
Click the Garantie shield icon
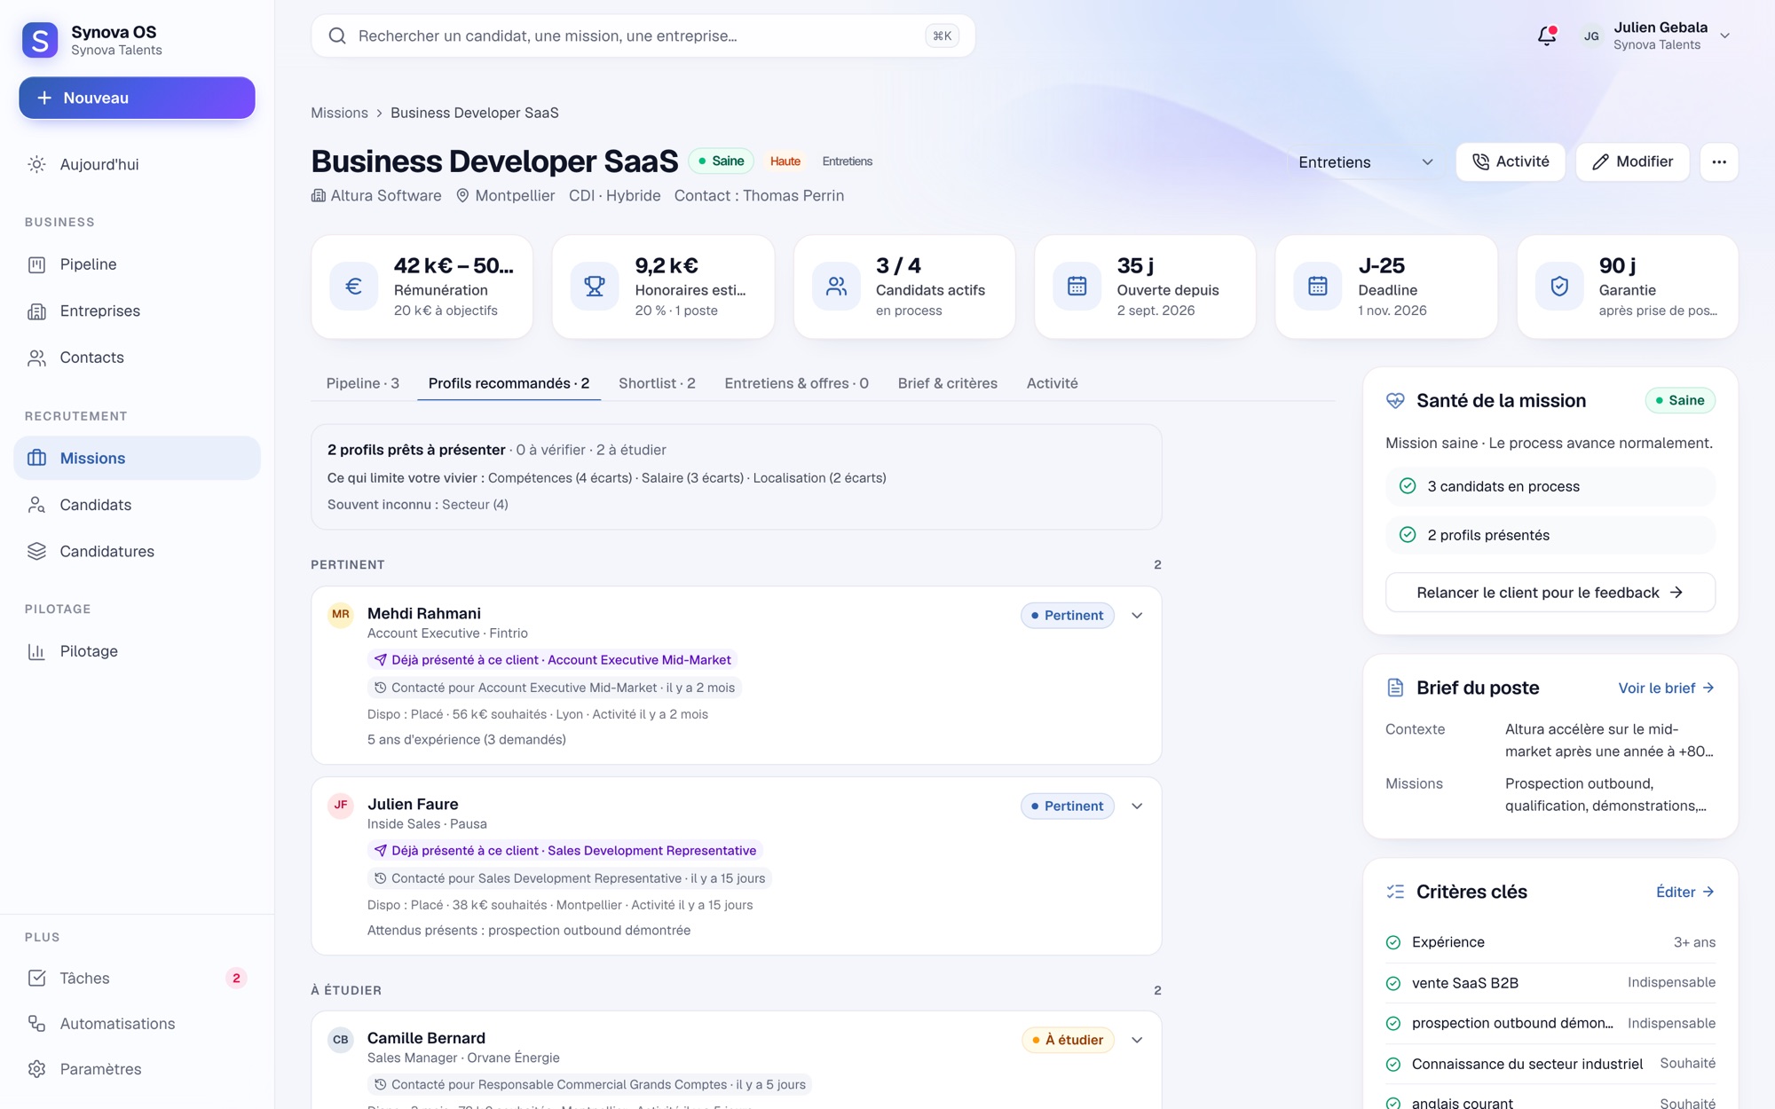coord(1559,287)
